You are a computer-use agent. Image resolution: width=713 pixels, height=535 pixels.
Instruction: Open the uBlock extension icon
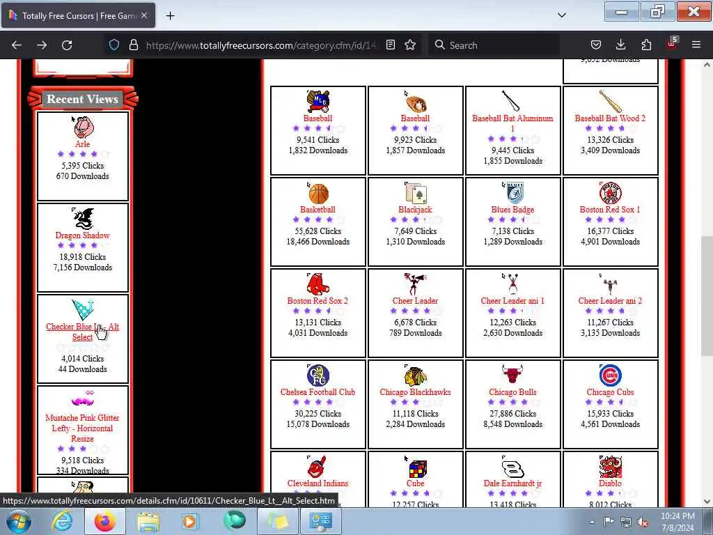point(671,44)
